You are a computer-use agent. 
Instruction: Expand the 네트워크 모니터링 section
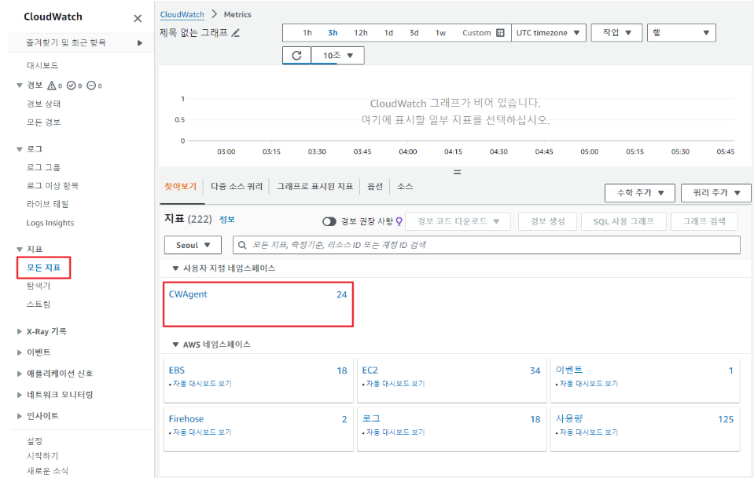coord(19,395)
